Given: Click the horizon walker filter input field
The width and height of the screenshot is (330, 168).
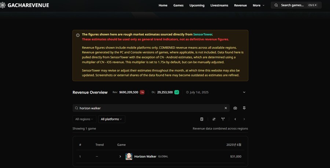Looking at the screenshot, I should [x=151, y=108].
